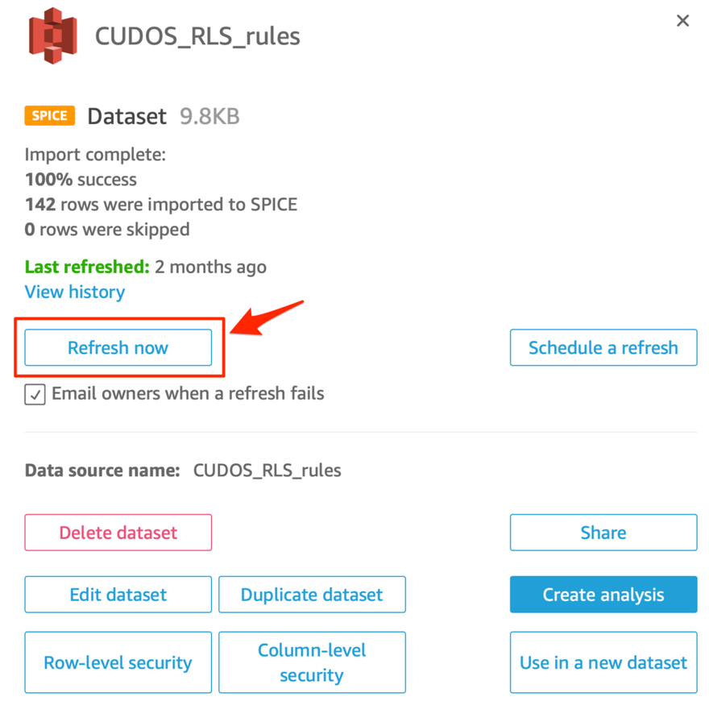Image resolution: width=709 pixels, height=701 pixels.
Task: Open Schedule a refresh
Action: 603,348
